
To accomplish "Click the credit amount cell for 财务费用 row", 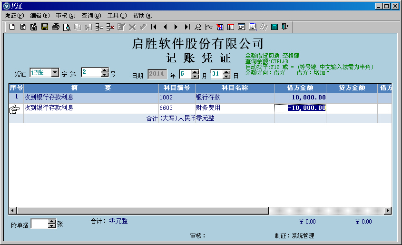I will [352, 108].
